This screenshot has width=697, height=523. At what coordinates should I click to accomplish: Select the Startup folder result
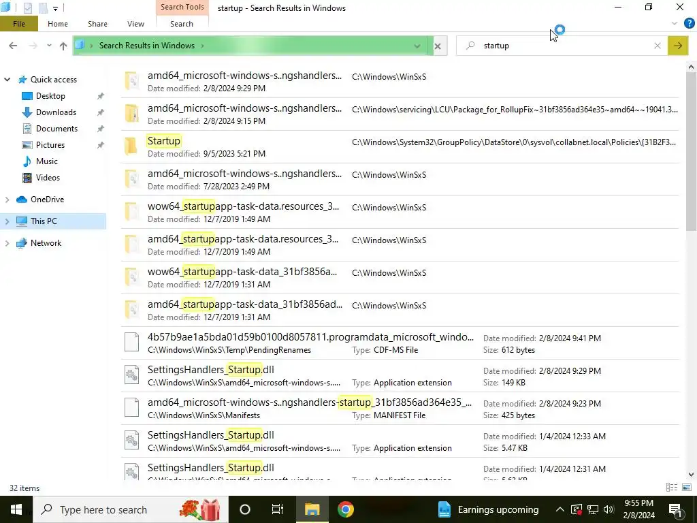pyautogui.click(x=400, y=147)
